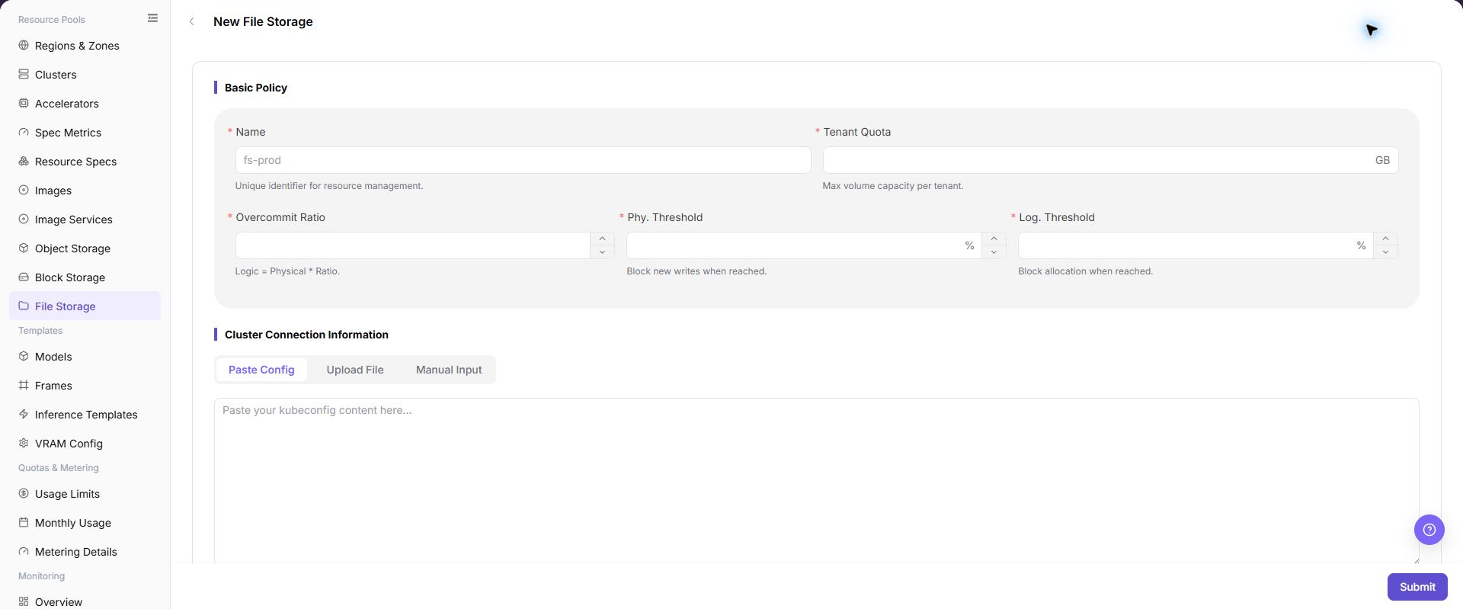Viewport: 1463px width, 609px height.
Task: Increase the Log. Threshold value
Action: coord(1385,239)
